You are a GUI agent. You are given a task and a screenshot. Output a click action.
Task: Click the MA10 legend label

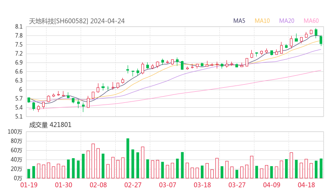[262, 21]
